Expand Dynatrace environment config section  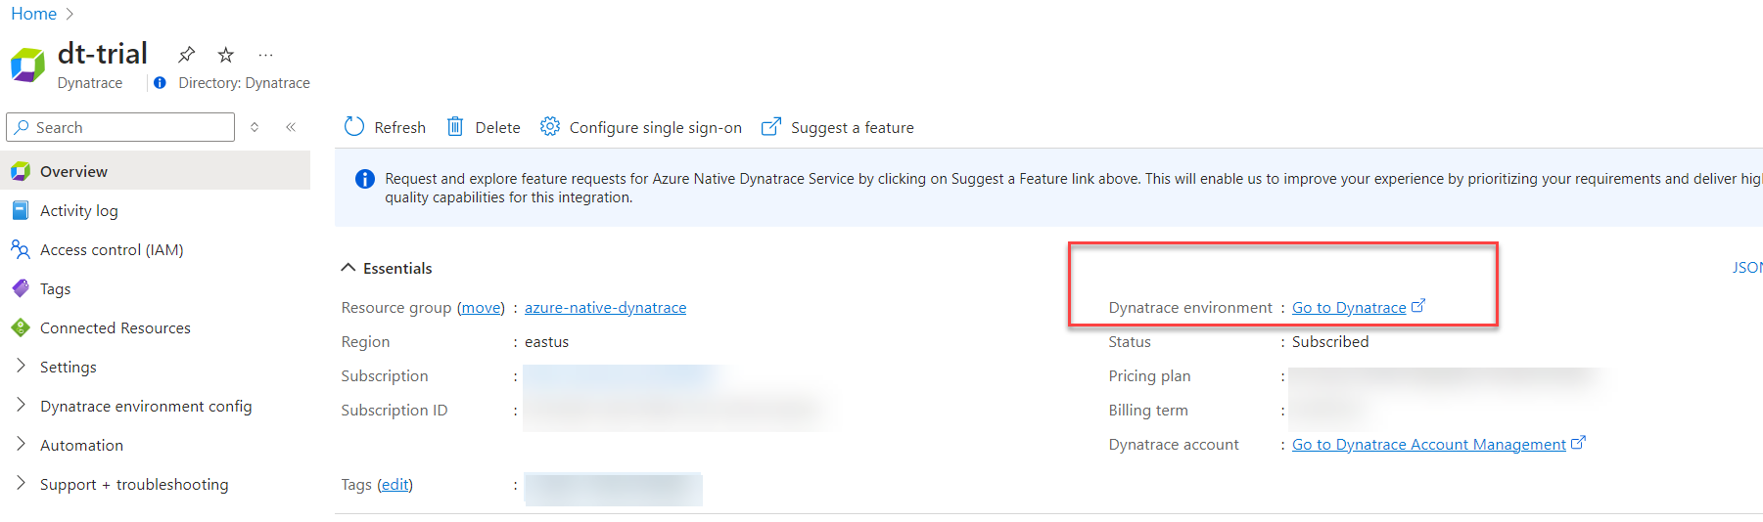(x=21, y=405)
